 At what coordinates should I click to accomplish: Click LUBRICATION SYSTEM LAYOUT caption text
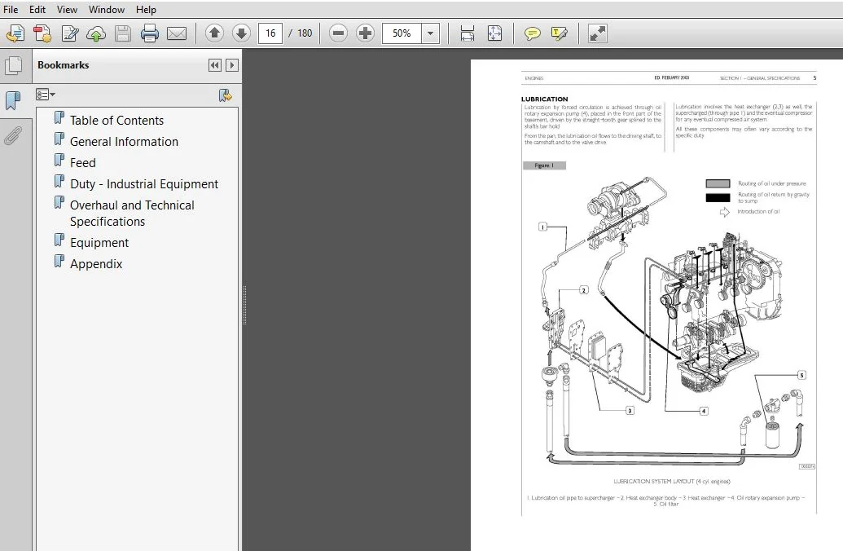coord(671,481)
